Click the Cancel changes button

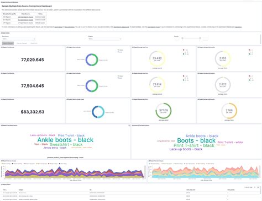pos(22,44)
